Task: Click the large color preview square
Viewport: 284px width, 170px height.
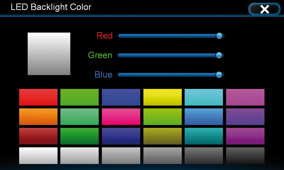Action: (49, 53)
